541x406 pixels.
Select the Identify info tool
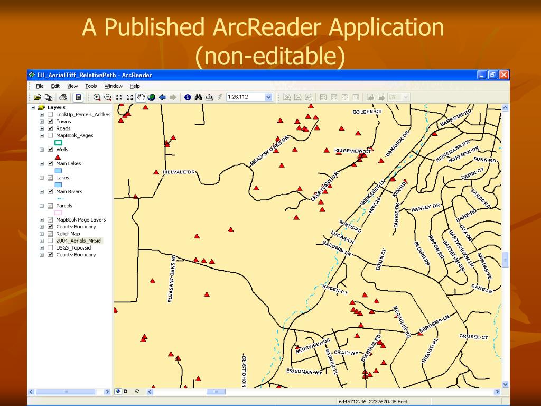click(x=188, y=97)
